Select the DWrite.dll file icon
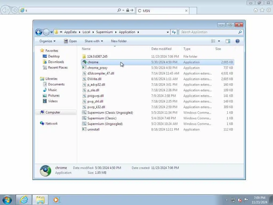 (x=84, y=79)
